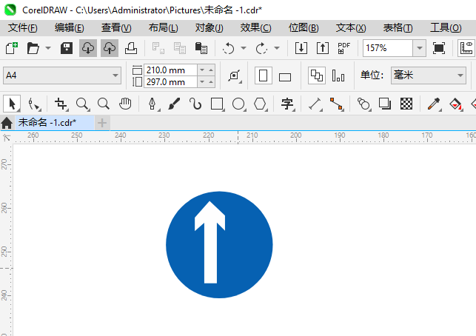Select the Shape edit tool

(33, 104)
